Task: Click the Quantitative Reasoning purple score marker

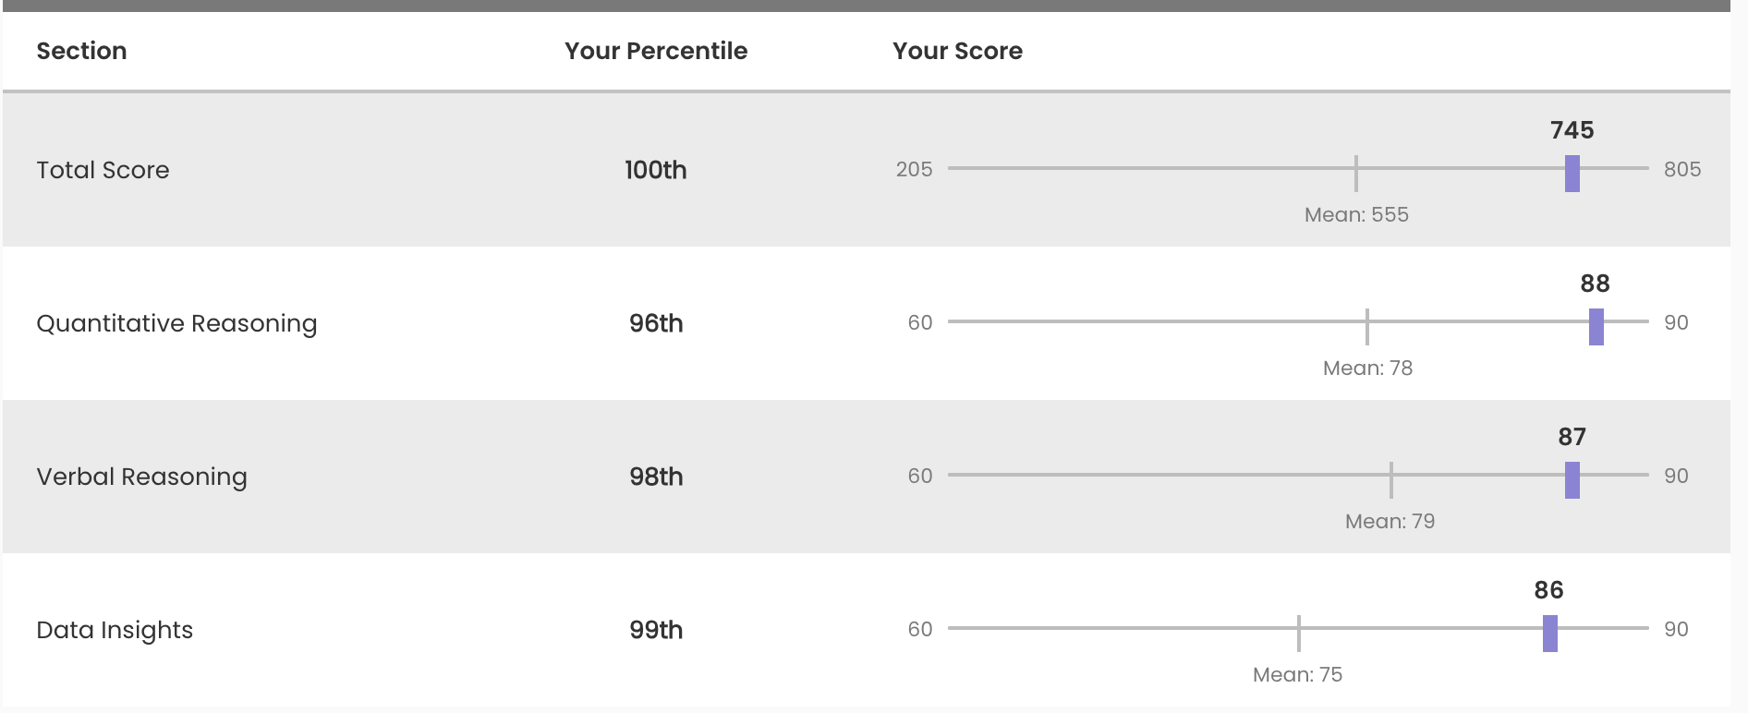Action: (x=1596, y=326)
